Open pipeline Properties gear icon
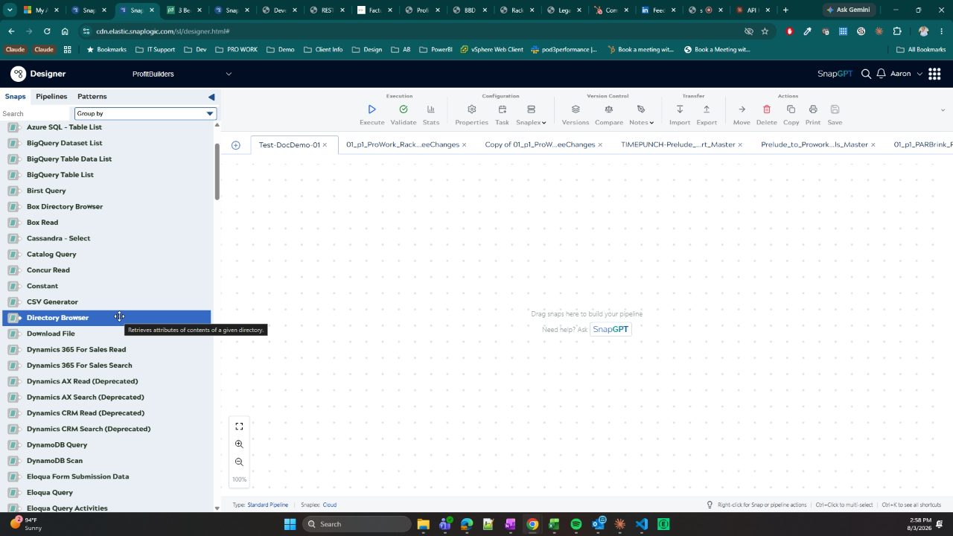Screen dimensions: 953x536 pyautogui.click(x=471, y=109)
